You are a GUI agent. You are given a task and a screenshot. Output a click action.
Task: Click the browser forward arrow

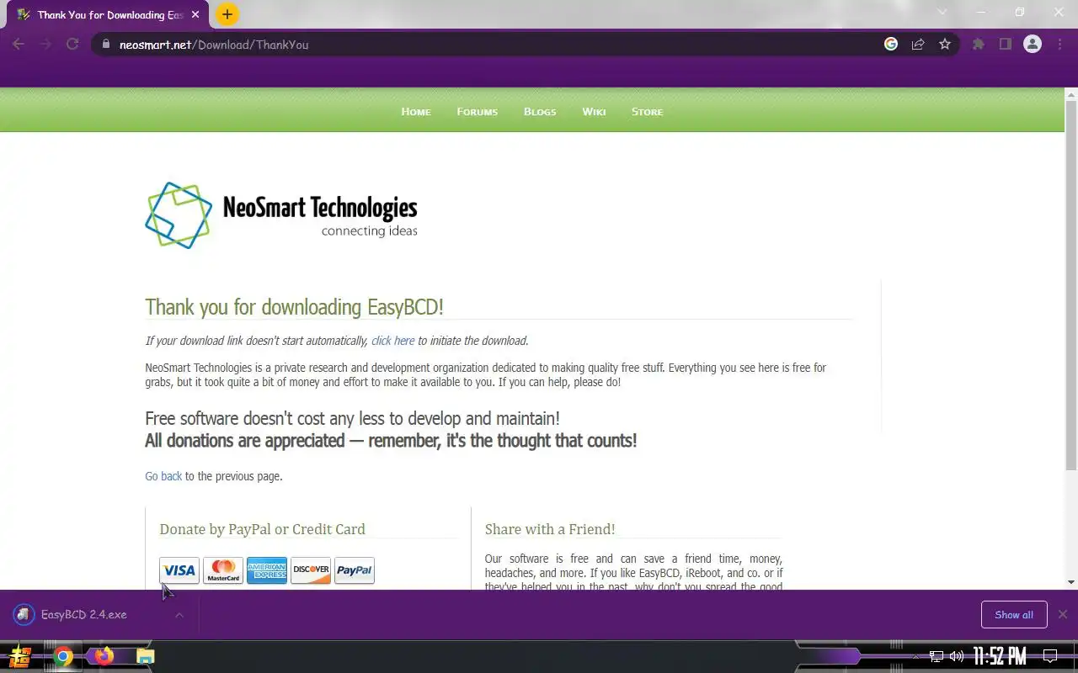[x=45, y=45]
